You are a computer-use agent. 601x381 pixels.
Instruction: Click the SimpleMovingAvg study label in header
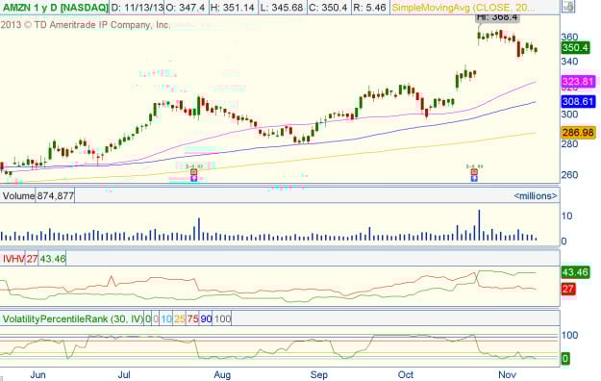tap(463, 8)
